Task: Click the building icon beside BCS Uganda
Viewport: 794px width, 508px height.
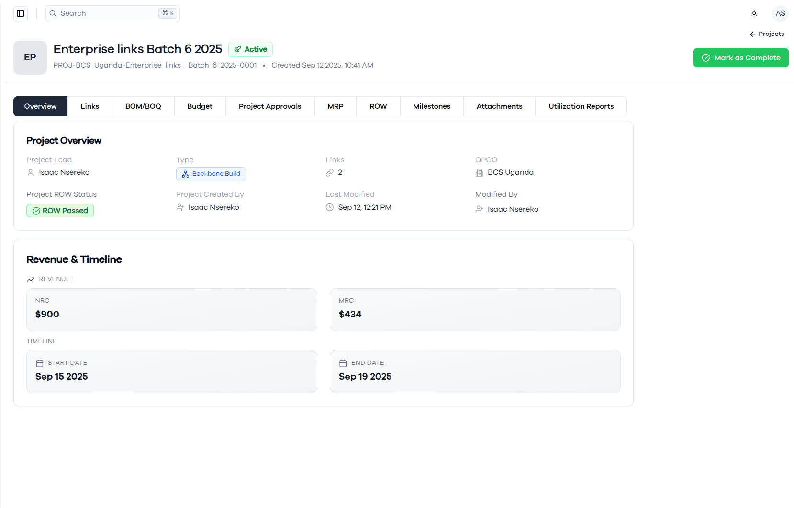Action: coord(479,173)
